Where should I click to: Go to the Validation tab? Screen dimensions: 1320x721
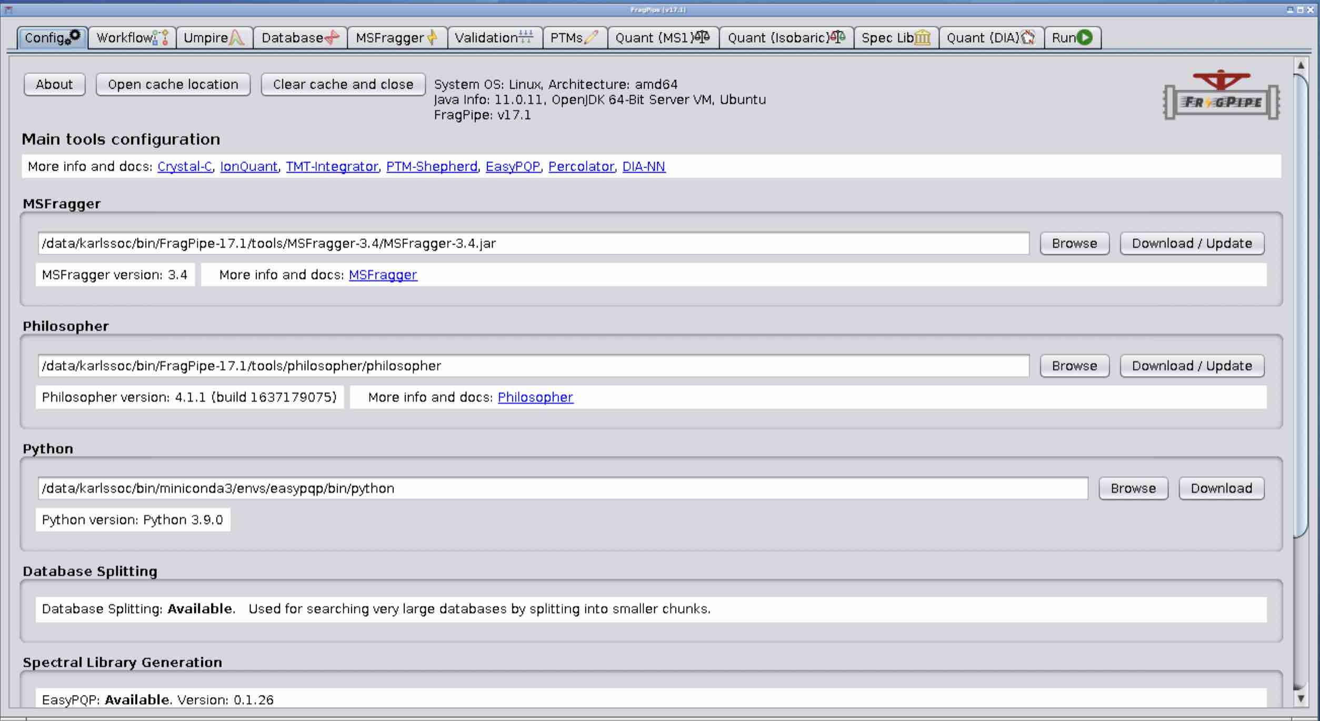[494, 38]
